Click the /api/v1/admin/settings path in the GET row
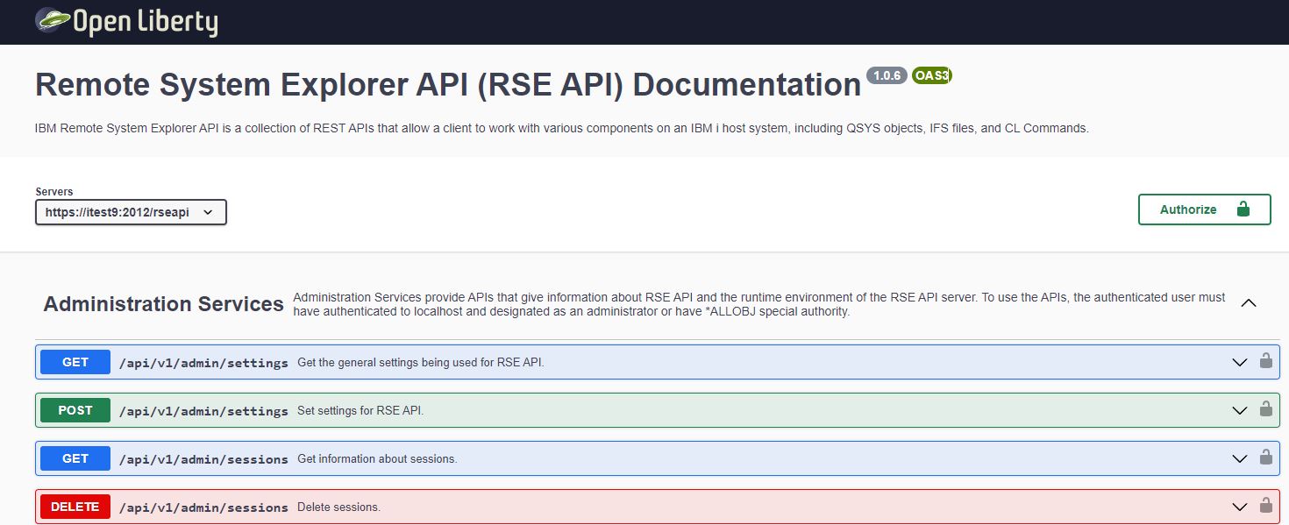The image size is (1289, 525). click(x=203, y=363)
